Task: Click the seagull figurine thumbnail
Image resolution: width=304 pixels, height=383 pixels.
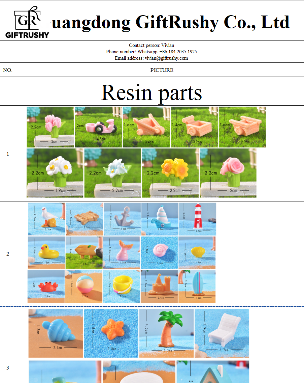Action: 46,219
